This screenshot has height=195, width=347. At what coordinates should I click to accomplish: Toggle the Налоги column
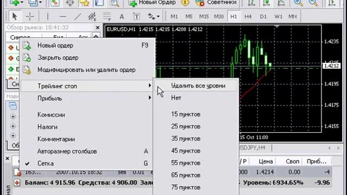pos(86,127)
